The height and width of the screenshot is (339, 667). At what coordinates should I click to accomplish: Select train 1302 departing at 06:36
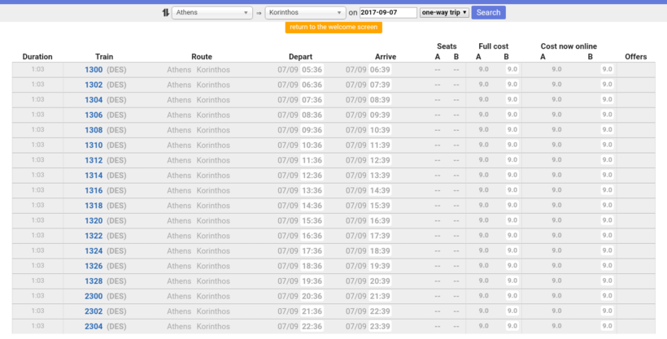(x=94, y=85)
